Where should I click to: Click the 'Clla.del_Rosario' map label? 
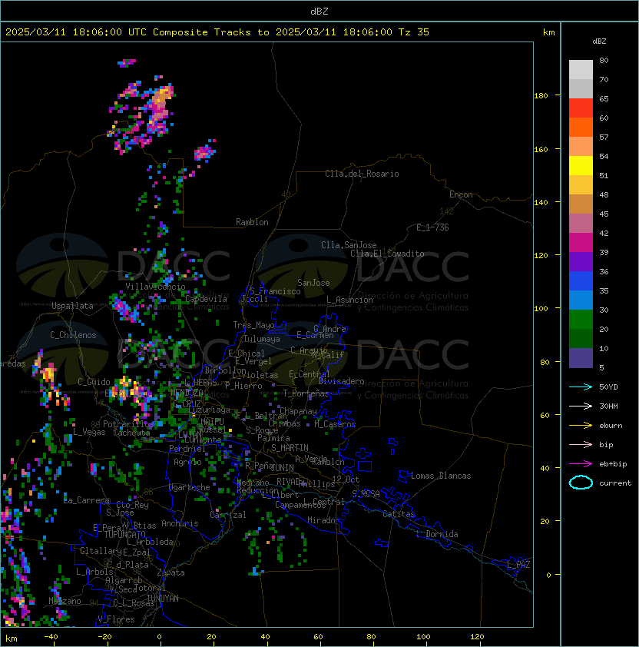pos(362,174)
